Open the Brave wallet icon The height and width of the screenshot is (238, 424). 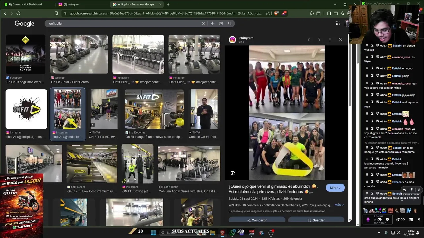[x=336, y=13]
